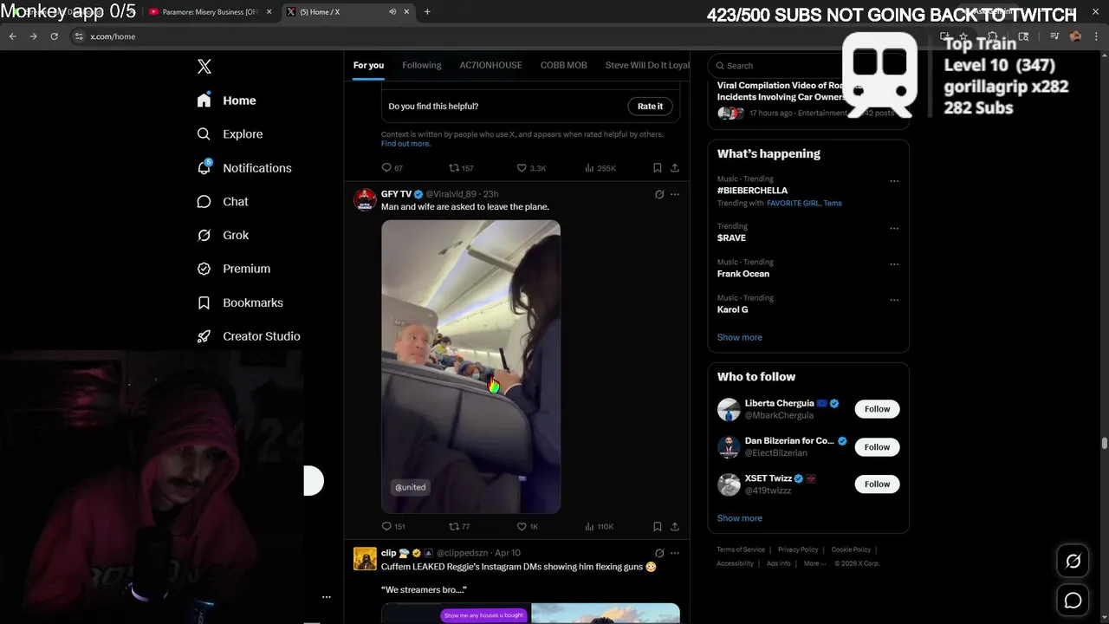This screenshot has width=1109, height=624.
Task: Open the Terms of Service link
Action: pyautogui.click(x=741, y=549)
